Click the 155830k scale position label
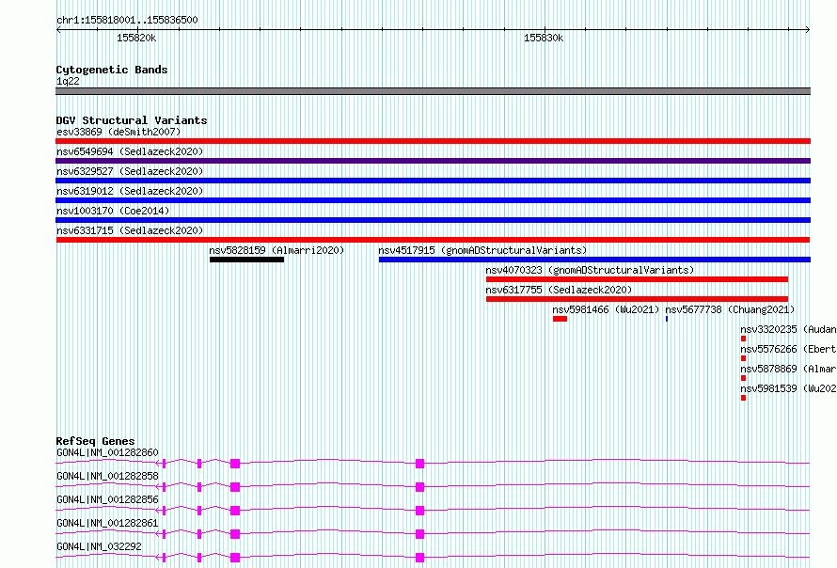 (544, 38)
